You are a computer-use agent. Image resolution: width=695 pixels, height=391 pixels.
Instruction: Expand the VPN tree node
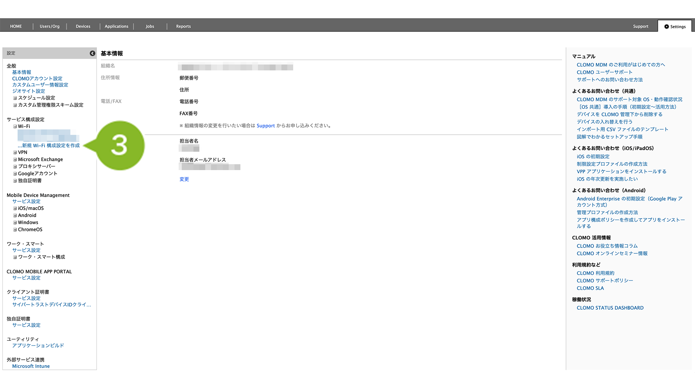pyautogui.click(x=15, y=152)
